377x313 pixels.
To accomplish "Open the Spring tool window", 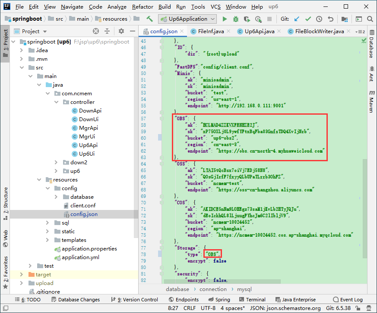I will [219, 300].
